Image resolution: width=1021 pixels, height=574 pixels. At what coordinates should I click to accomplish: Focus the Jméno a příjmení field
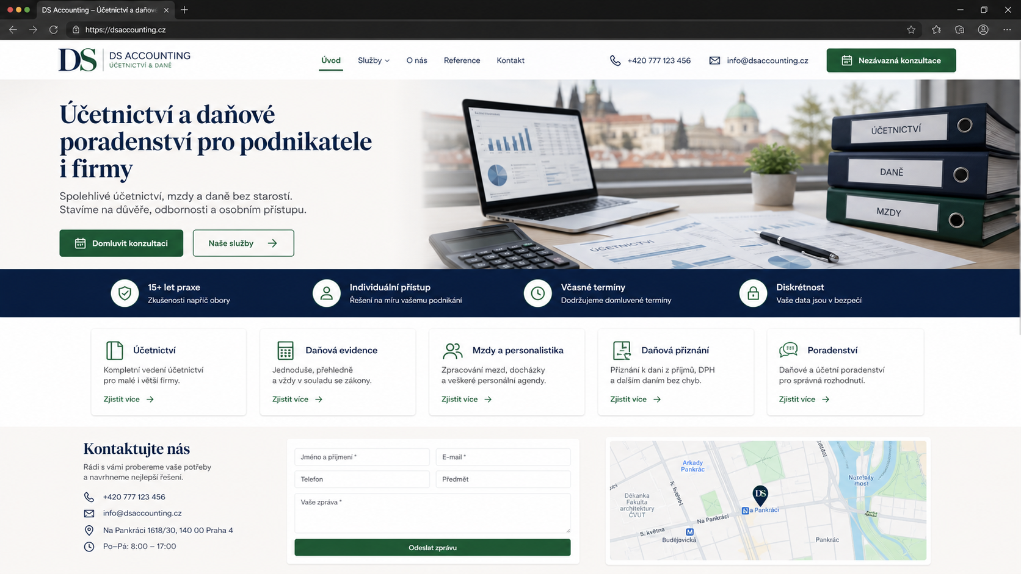pos(362,457)
